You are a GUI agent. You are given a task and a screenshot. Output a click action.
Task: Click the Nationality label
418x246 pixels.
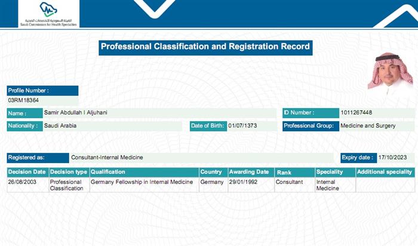point(25,126)
